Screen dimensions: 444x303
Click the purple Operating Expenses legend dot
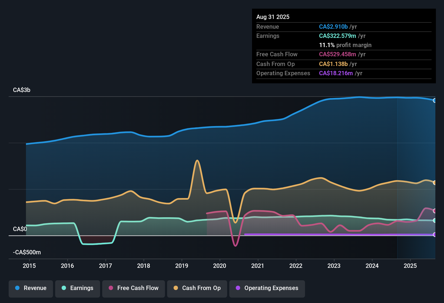coord(238,288)
